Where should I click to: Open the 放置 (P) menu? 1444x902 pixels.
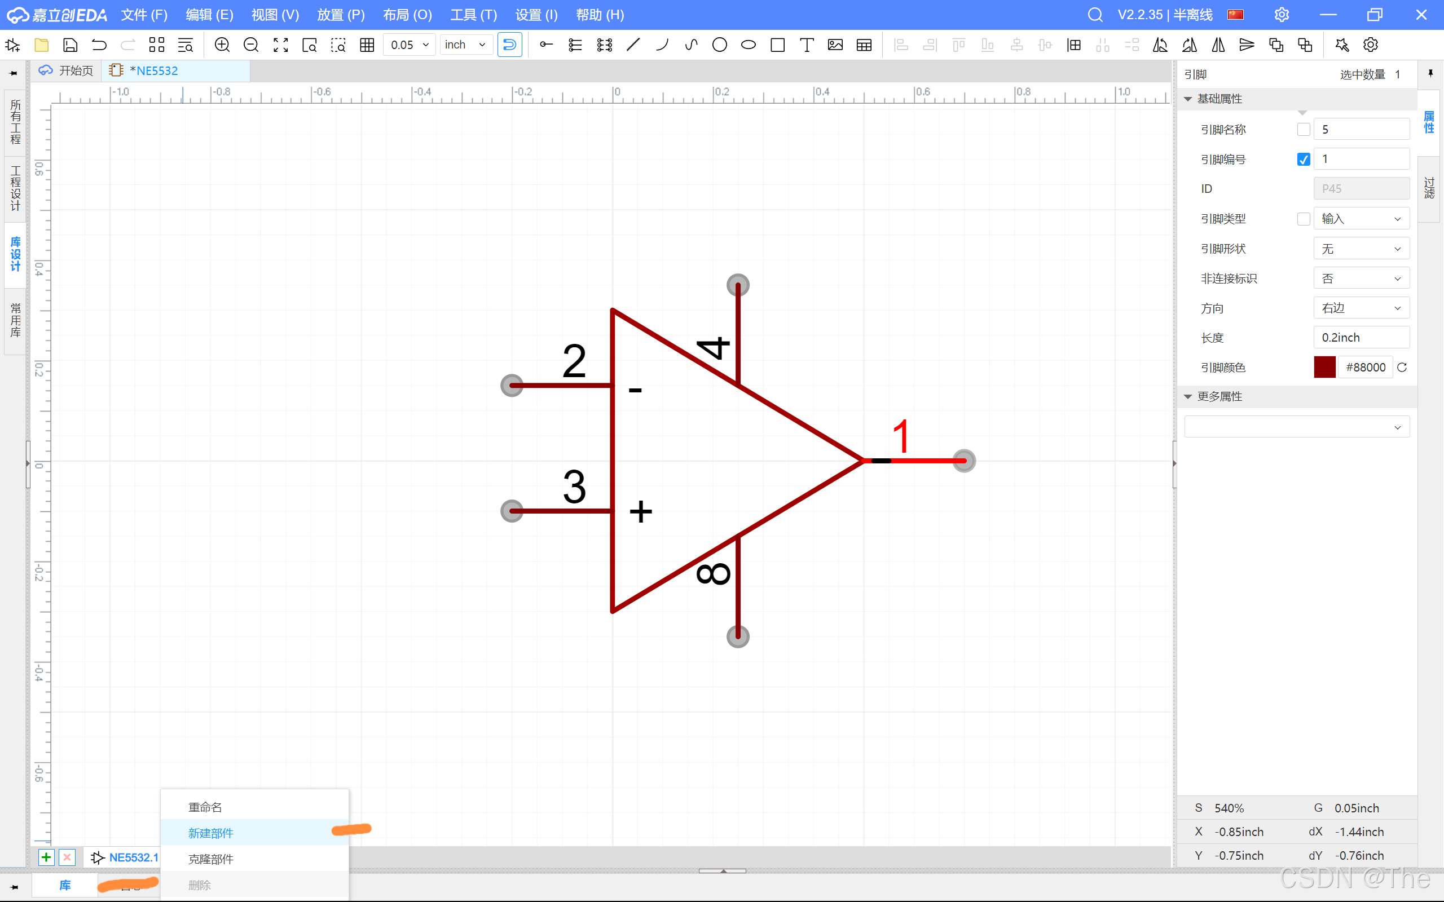(341, 15)
